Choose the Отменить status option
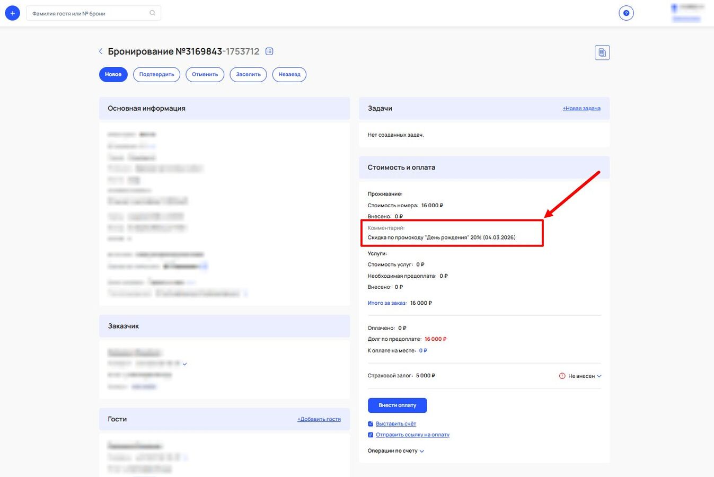The height and width of the screenshot is (477, 714). tap(205, 75)
